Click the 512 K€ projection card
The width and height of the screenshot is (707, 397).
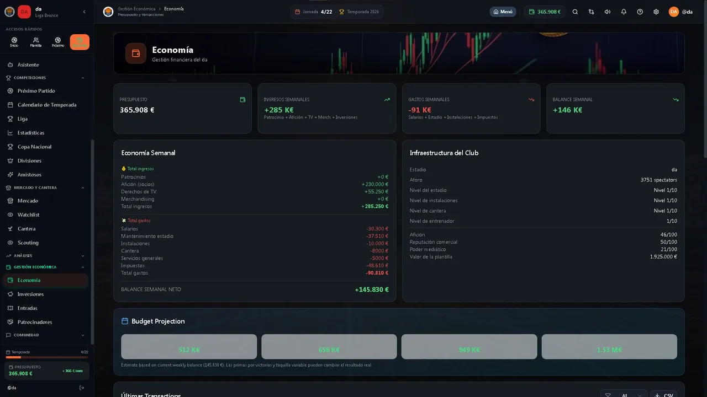coord(189,347)
